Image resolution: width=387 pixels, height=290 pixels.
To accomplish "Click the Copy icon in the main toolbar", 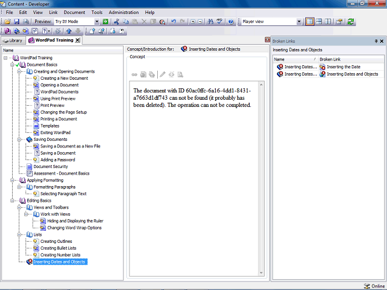I will [x=126, y=22].
